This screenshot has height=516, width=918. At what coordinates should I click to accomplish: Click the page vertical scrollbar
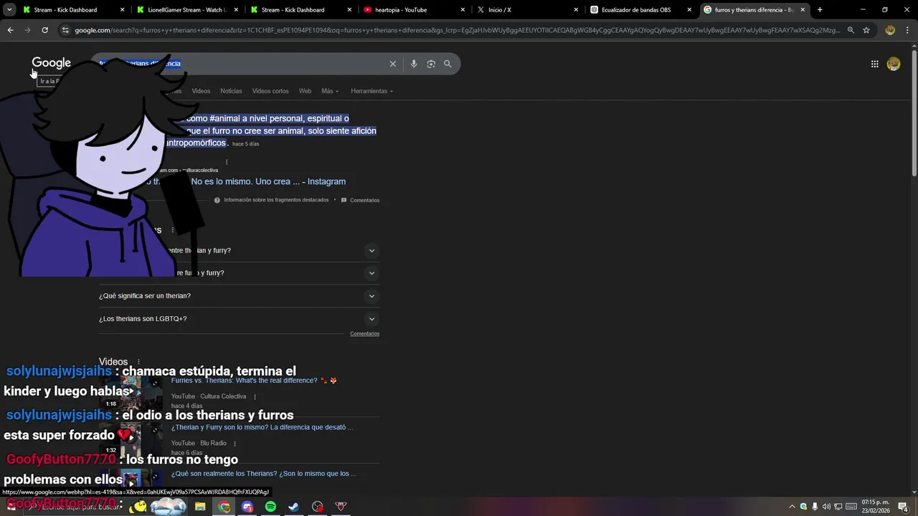pyautogui.click(x=914, y=113)
